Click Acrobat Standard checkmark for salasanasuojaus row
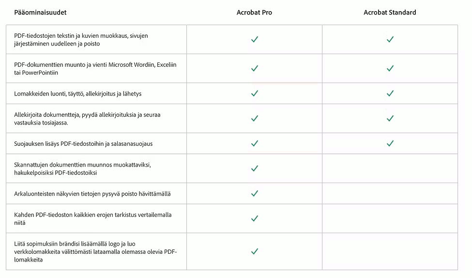This screenshot has height=278, width=472. pos(390,143)
